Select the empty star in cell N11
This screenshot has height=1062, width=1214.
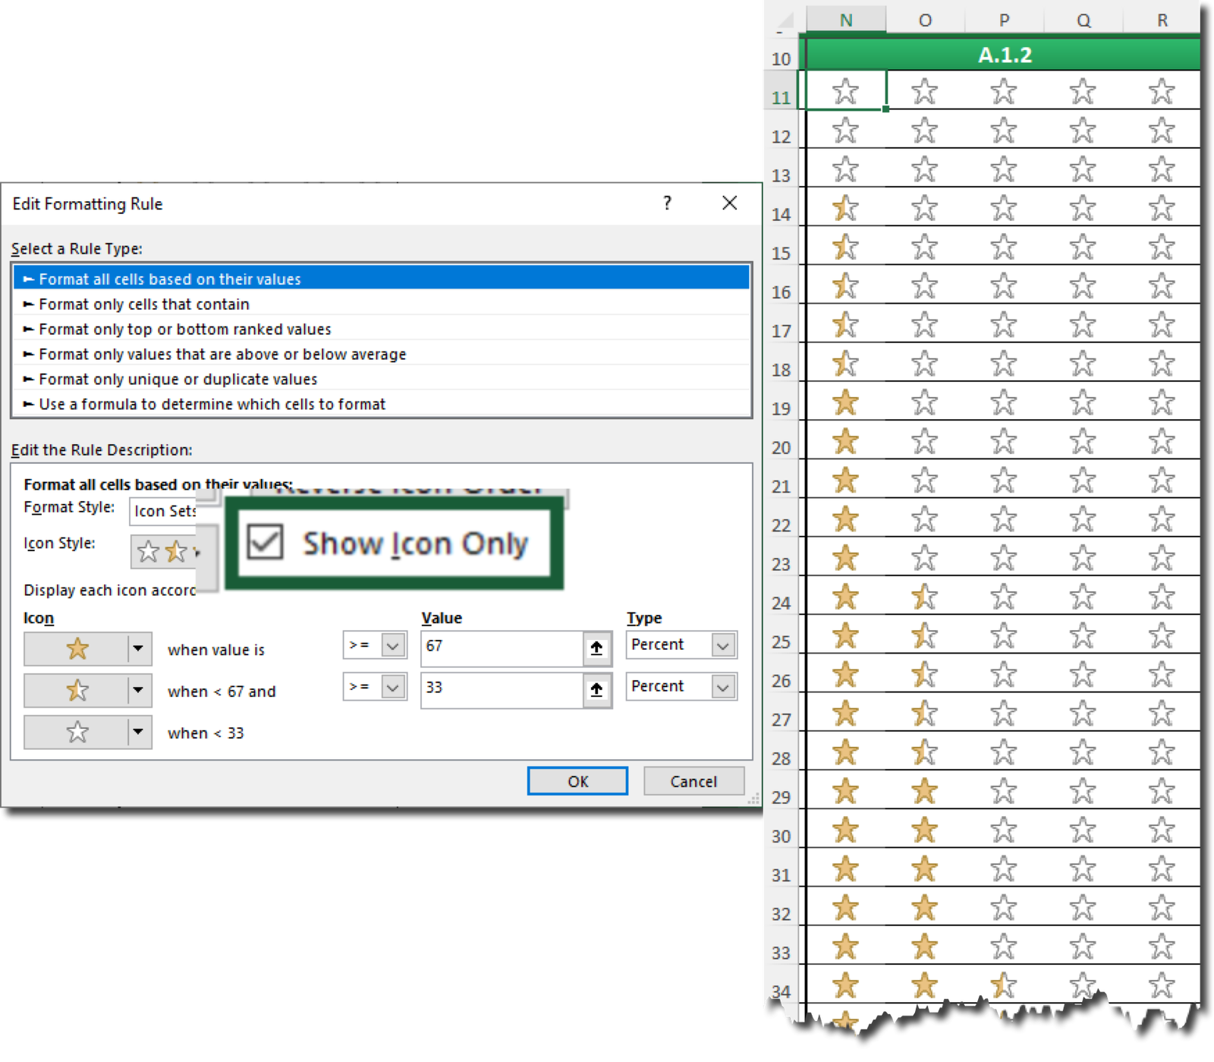(845, 92)
